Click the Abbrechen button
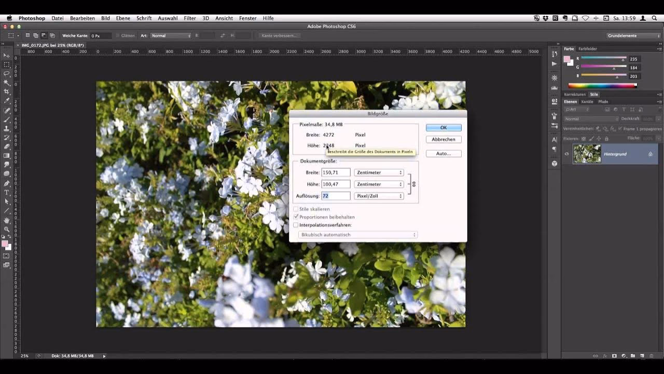Screen dimensions: 664x374 click(444, 139)
